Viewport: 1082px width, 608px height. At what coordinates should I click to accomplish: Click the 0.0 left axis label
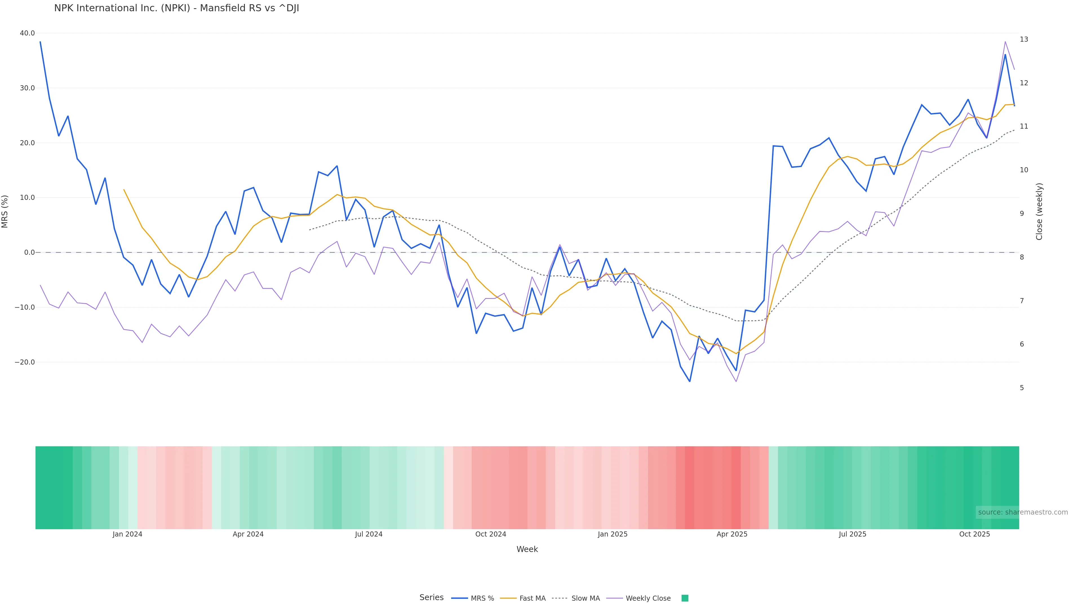29,252
